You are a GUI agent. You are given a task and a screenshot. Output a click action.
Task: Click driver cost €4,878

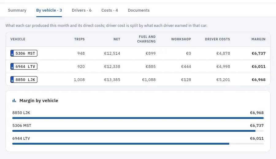click(223, 53)
